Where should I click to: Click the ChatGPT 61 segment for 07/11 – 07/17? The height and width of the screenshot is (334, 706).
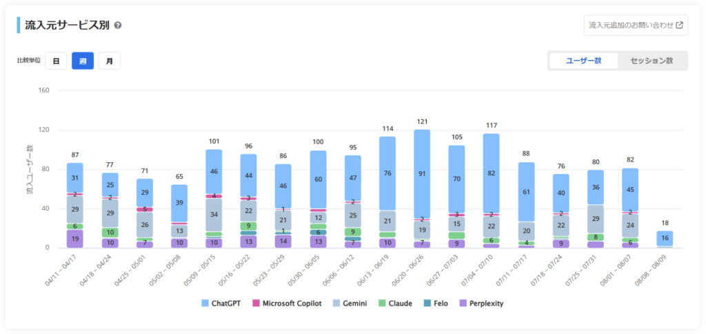tap(526, 192)
